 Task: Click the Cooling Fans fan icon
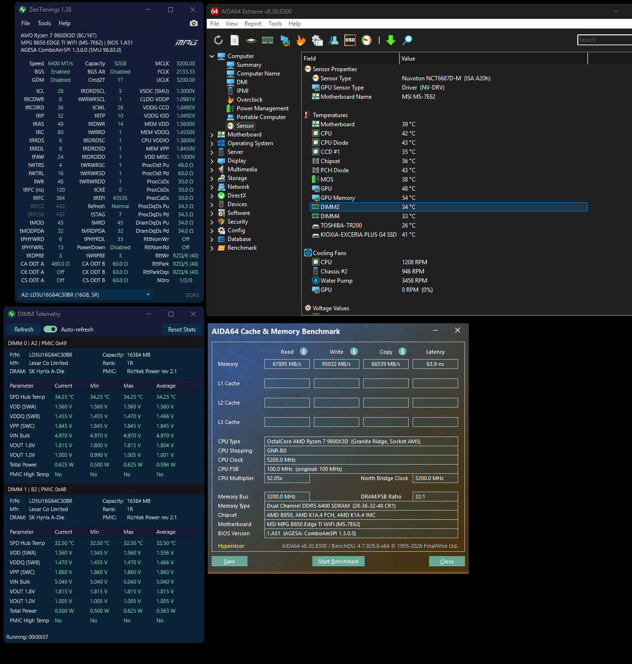pos(308,253)
